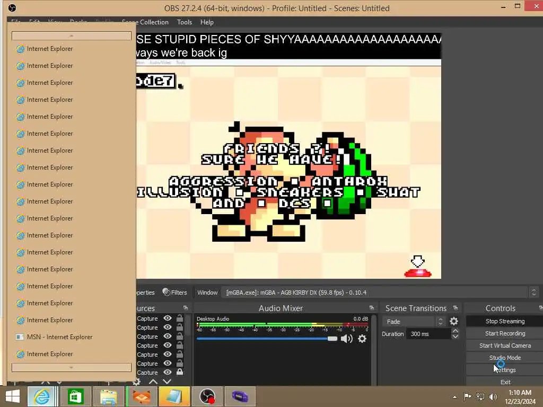Open the Windows Store from the taskbar

pyautogui.click(x=75, y=396)
